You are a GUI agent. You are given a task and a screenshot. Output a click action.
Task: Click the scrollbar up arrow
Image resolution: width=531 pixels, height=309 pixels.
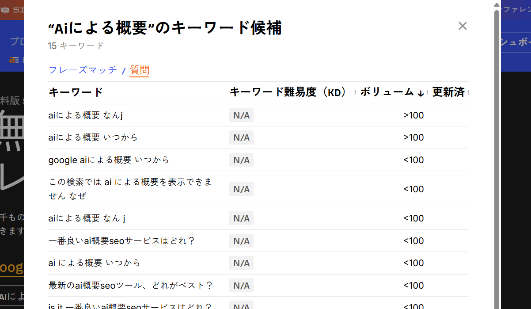coord(497,5)
